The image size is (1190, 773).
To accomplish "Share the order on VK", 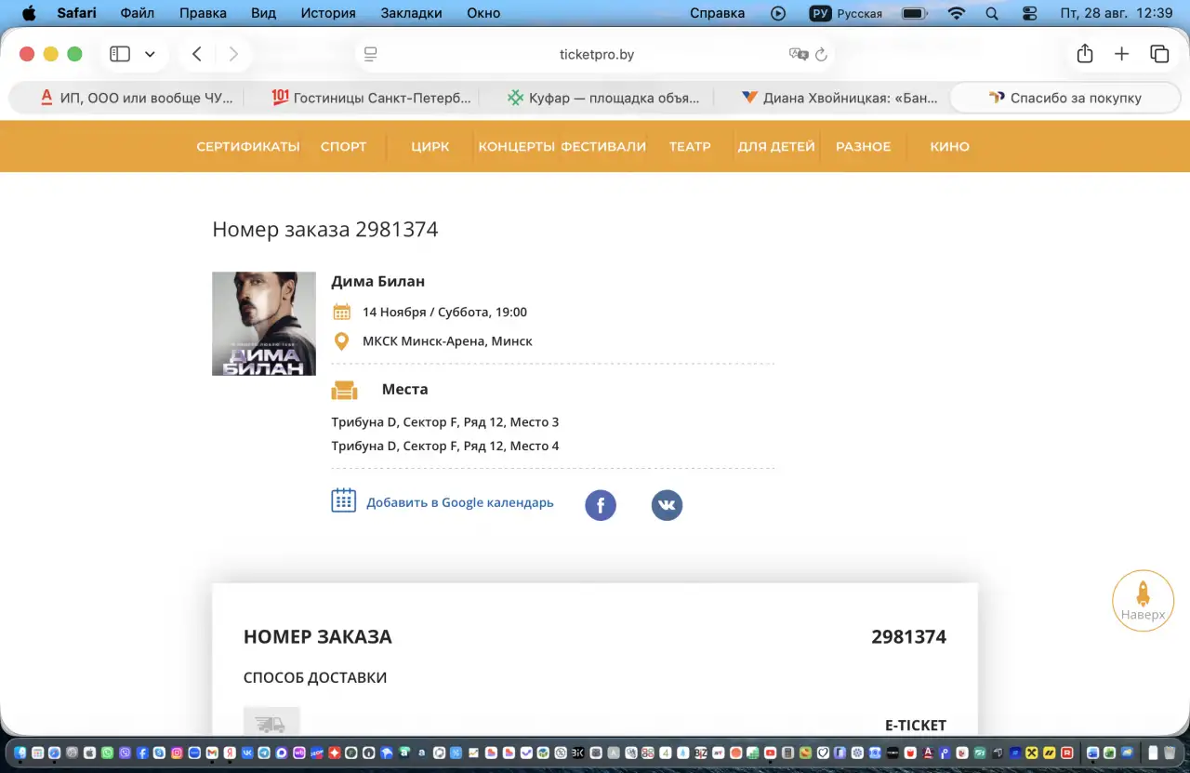I will [667, 505].
